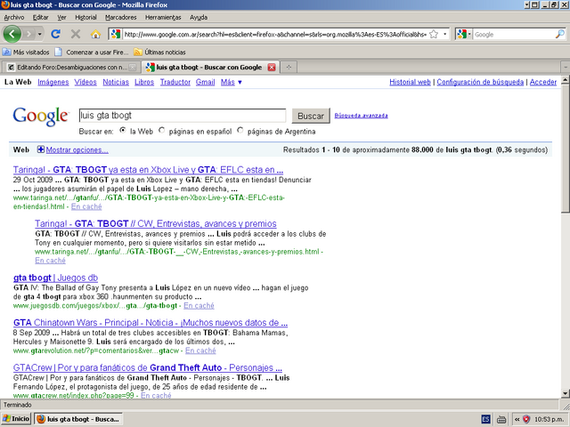Open the Ayuda menu
The height and width of the screenshot is (427, 570).
click(199, 17)
